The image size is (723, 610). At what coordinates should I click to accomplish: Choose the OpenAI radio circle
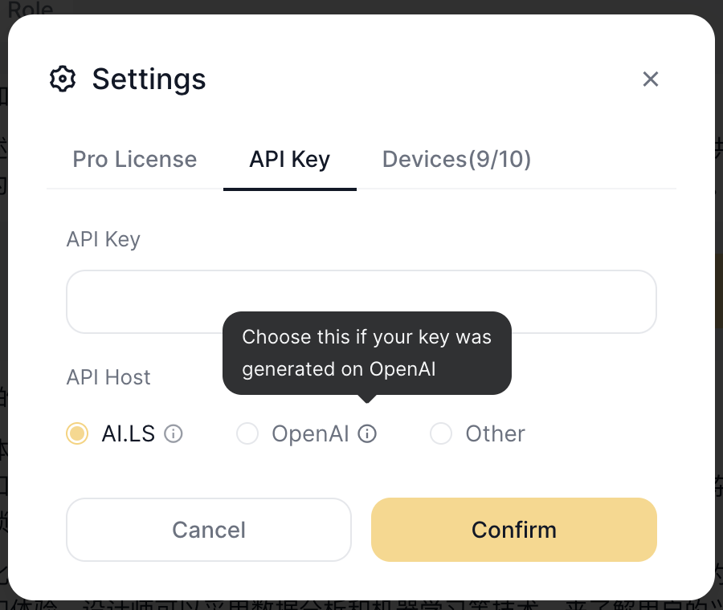coord(247,434)
